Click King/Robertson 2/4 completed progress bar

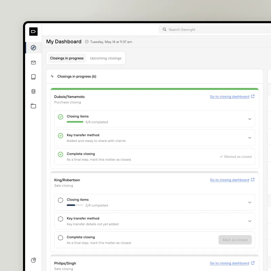75,205
